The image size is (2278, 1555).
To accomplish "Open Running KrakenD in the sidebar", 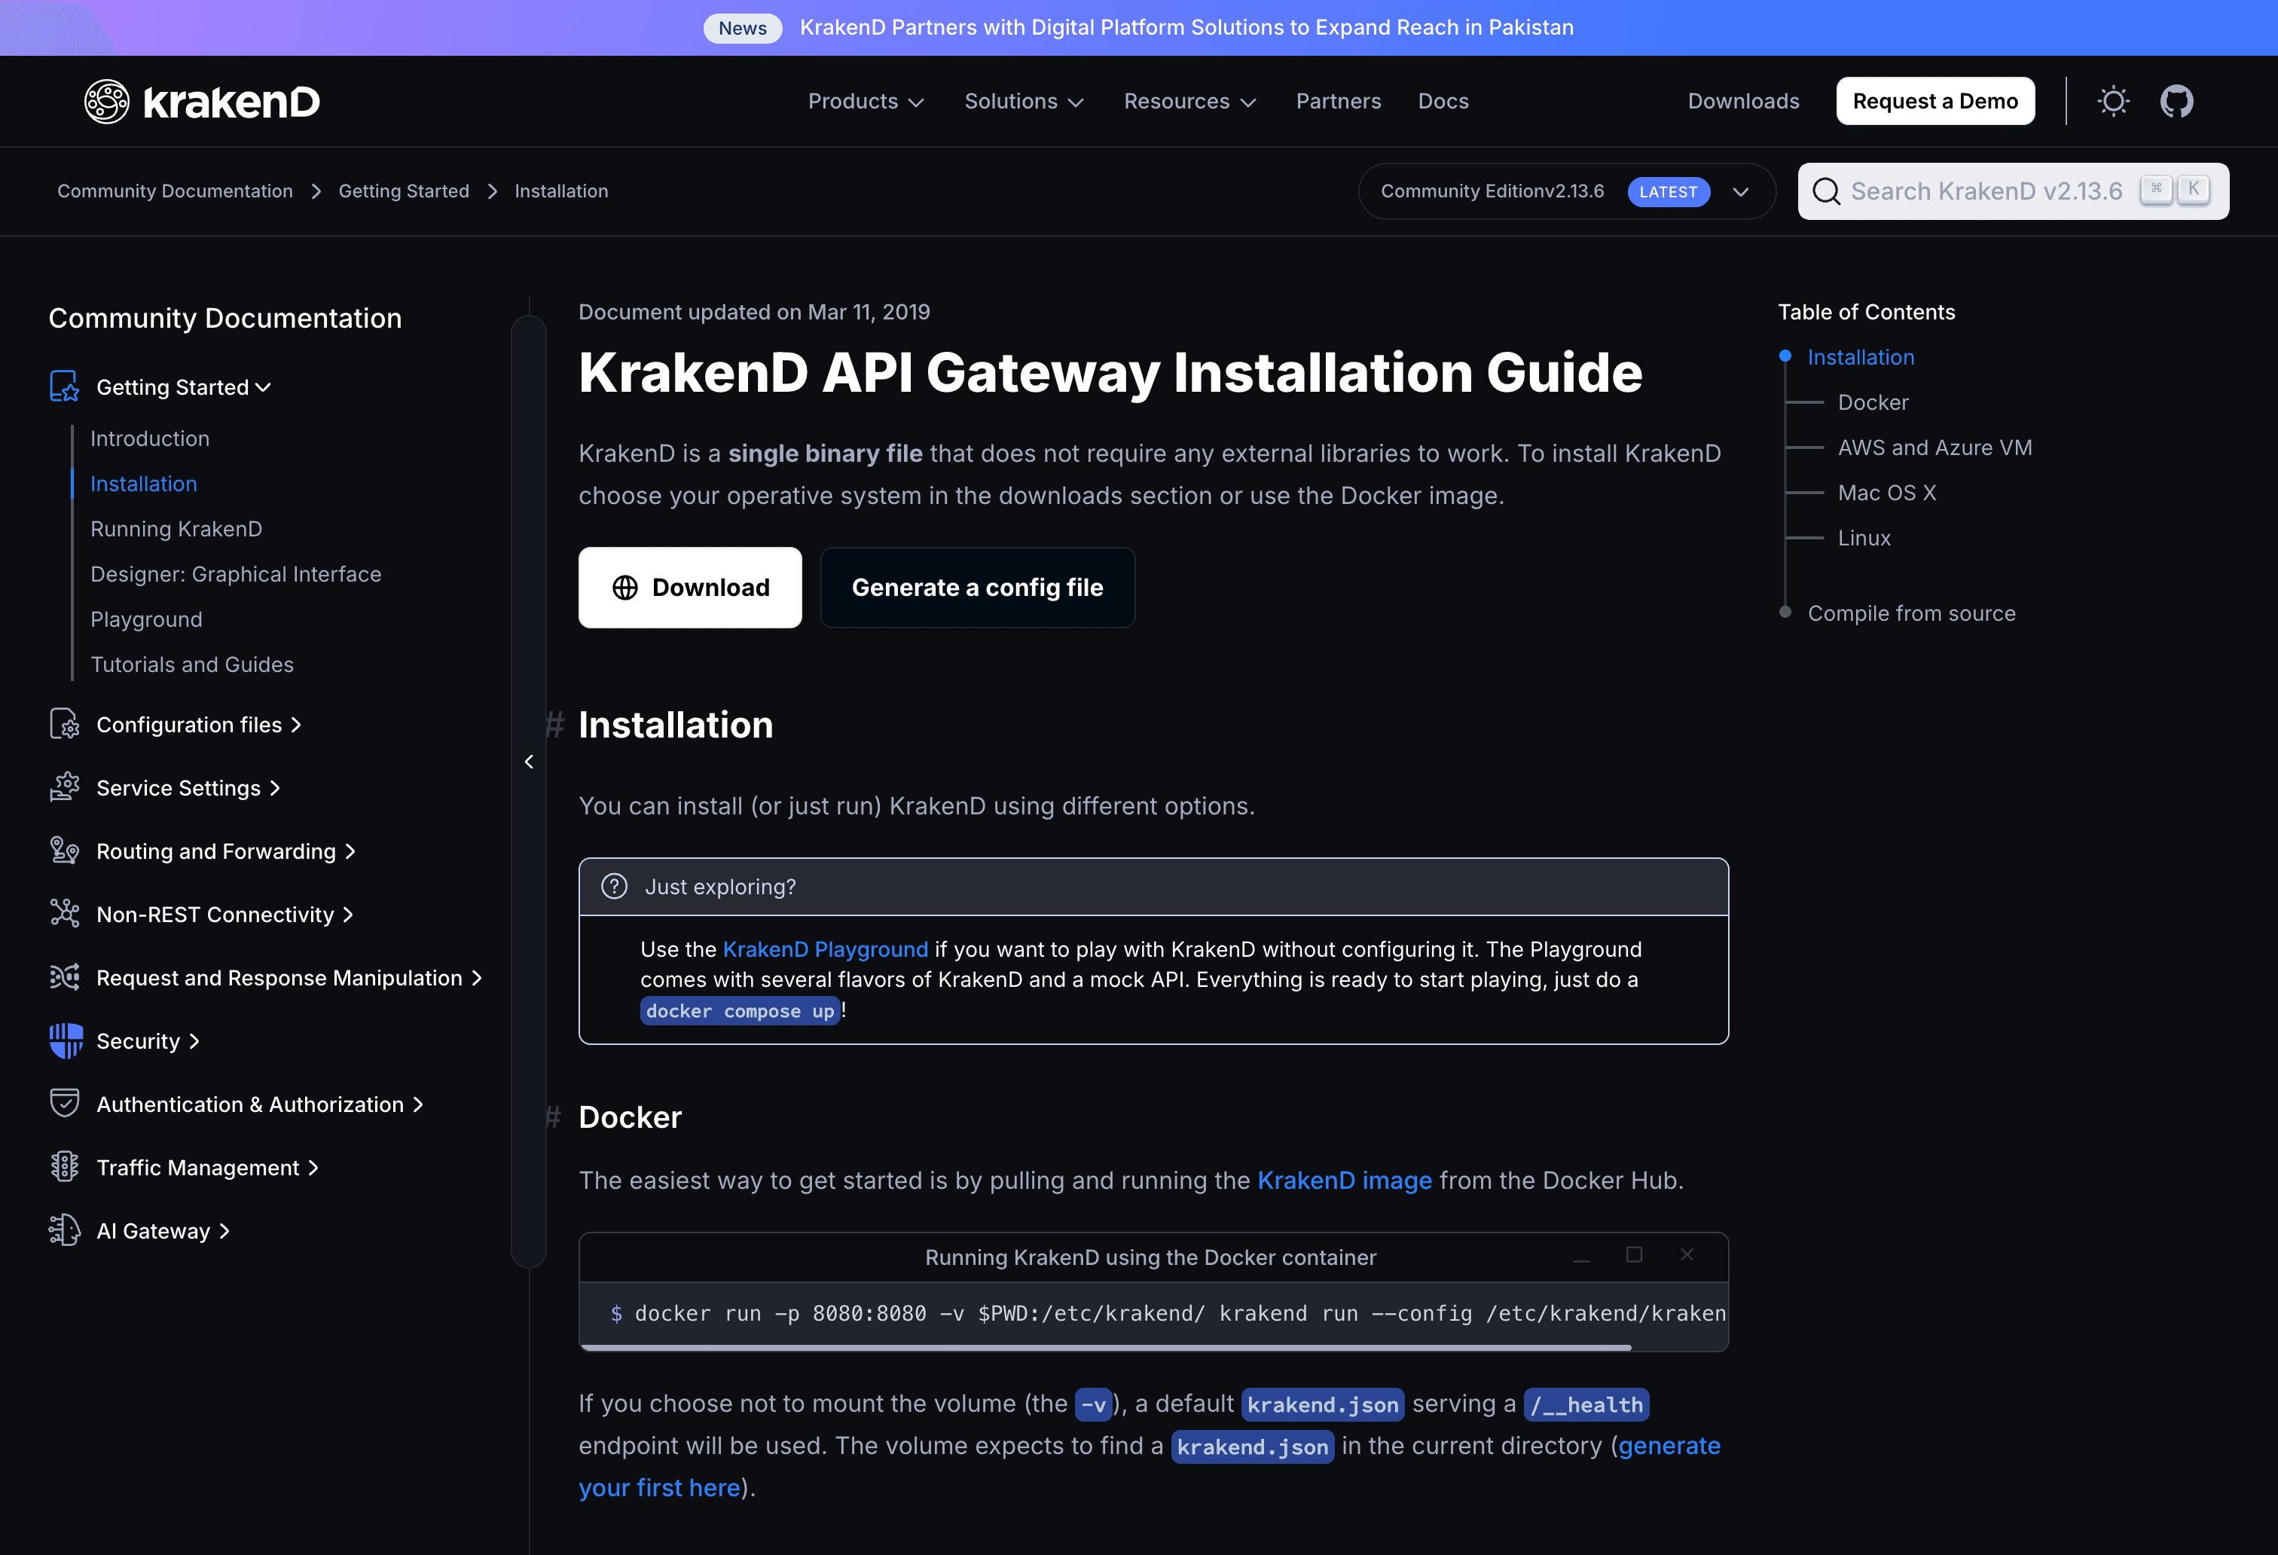I will tap(176, 528).
